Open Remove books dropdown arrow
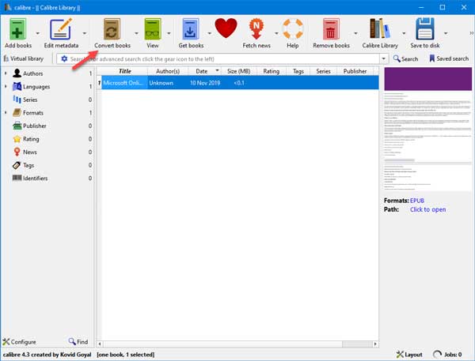 tap(355, 32)
